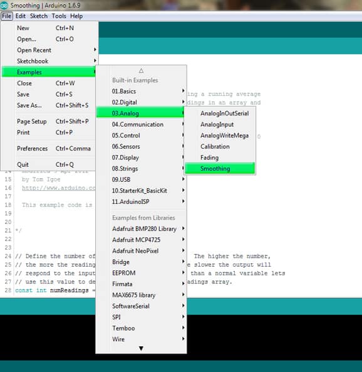
Task: Open Preferences from File menu
Action: tap(49, 149)
